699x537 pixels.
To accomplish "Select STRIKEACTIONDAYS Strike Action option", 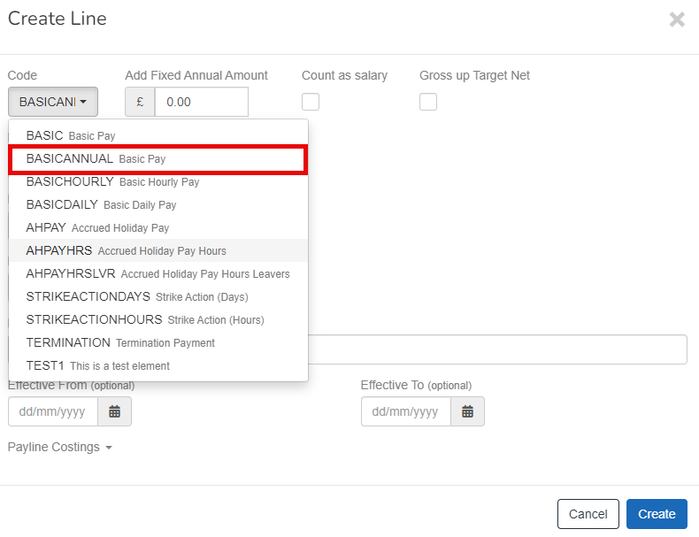I will pos(136,297).
